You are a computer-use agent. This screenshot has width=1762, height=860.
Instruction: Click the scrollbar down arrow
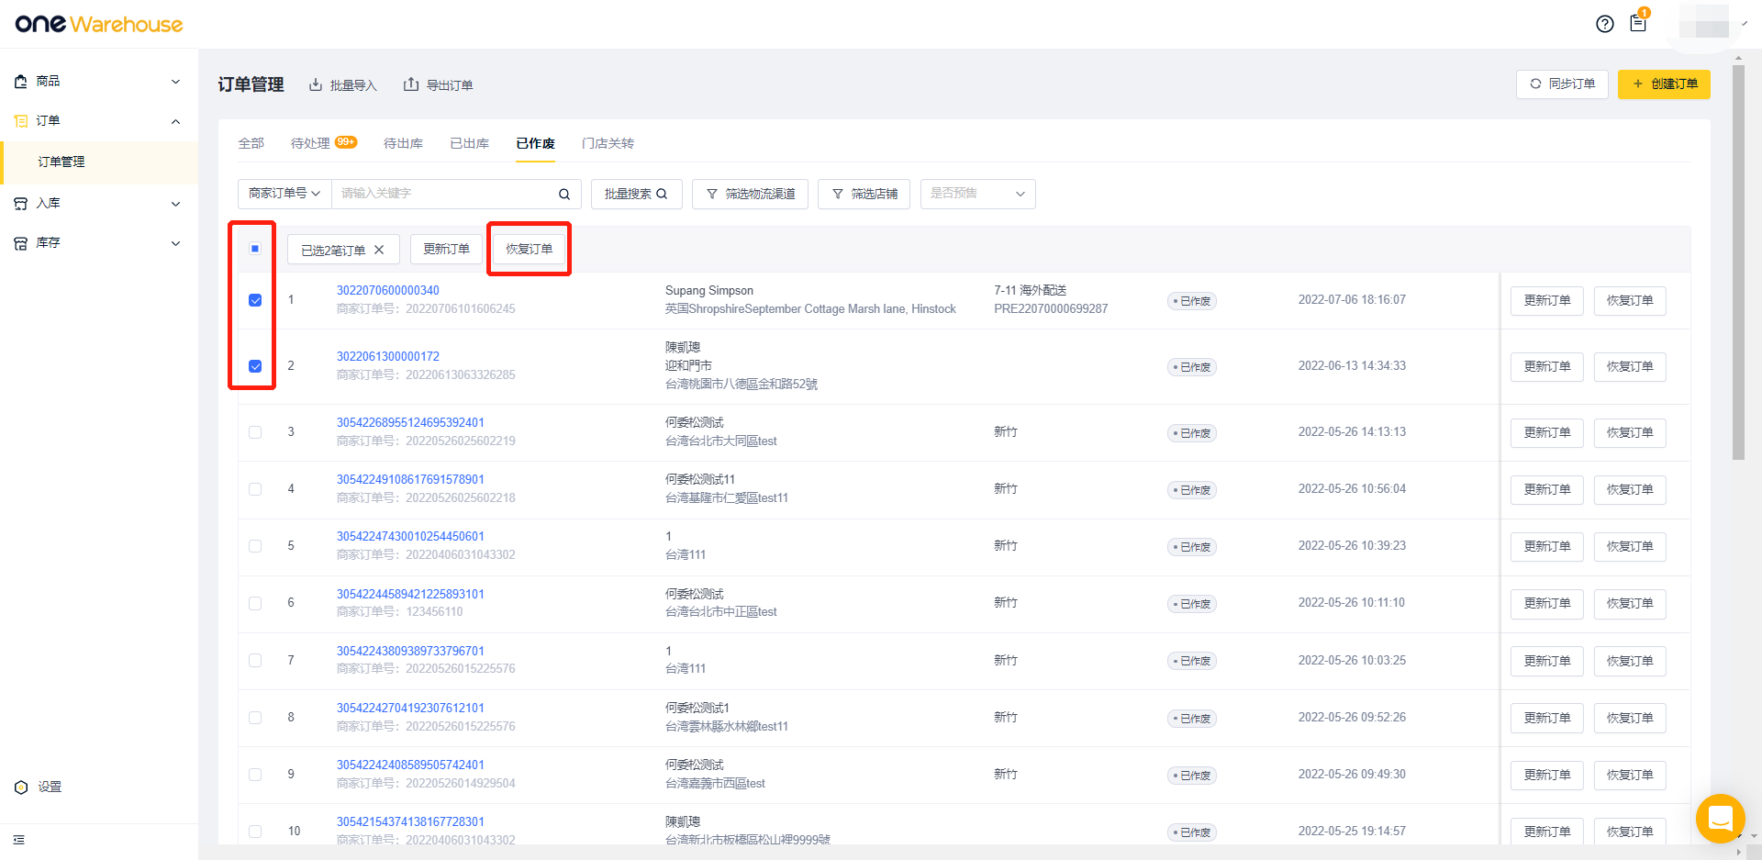1755,836
